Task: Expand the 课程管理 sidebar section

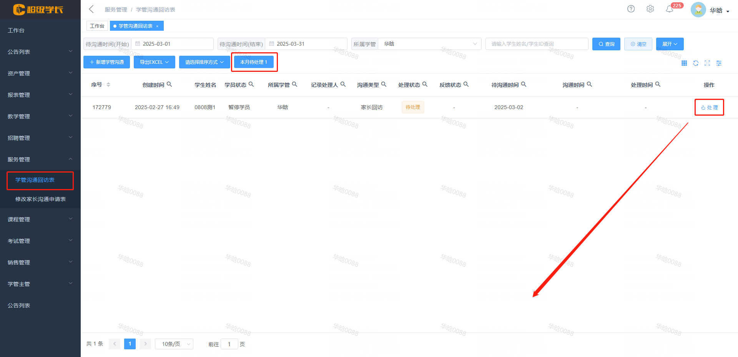Action: point(19,219)
